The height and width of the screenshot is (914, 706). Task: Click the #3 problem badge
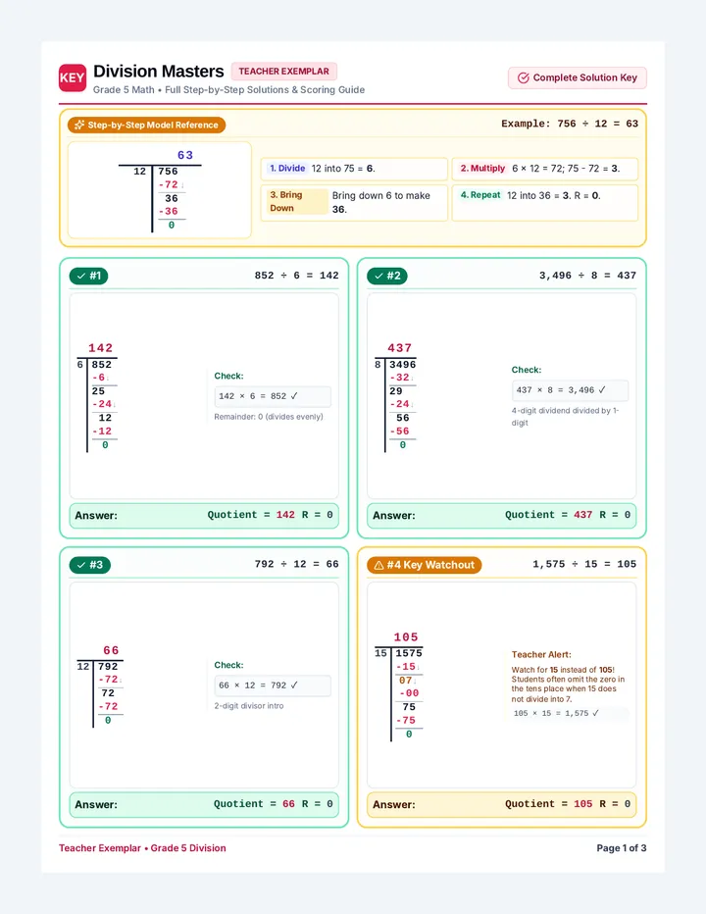[90, 565]
